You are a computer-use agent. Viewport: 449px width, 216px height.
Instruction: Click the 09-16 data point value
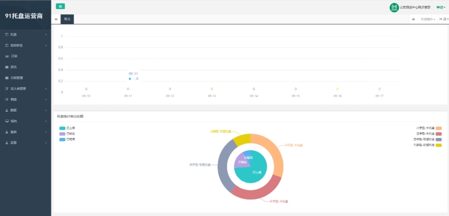pos(338,89)
